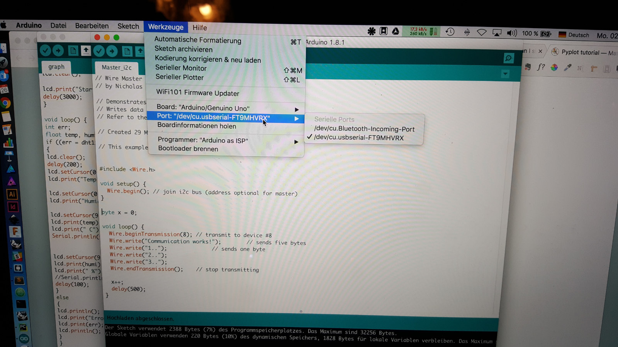618x347 pixels.
Task: Click Upload arrow in Master_i2c window
Action: click(112, 51)
